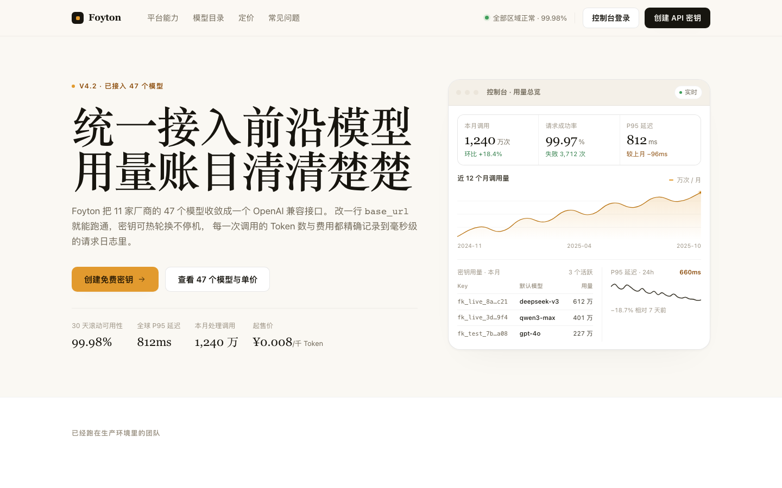Click the 227 万 usage value
782x488 pixels.
[583, 333]
